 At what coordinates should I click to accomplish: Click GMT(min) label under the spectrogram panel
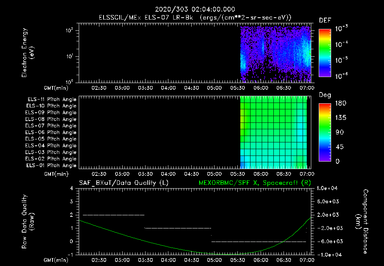click(x=56, y=88)
